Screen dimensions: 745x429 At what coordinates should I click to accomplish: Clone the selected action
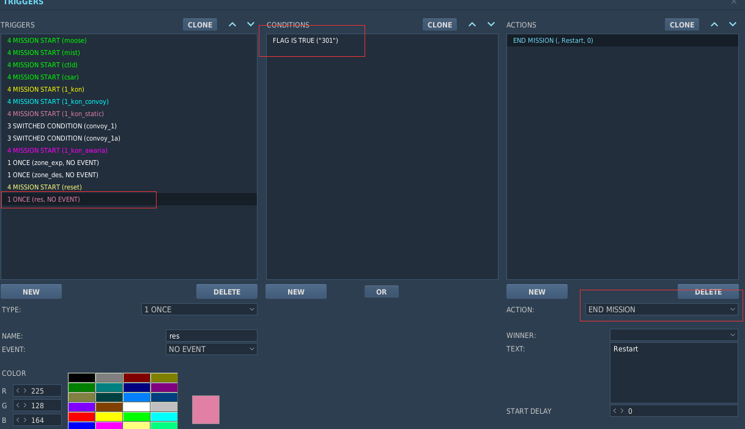[x=682, y=25]
